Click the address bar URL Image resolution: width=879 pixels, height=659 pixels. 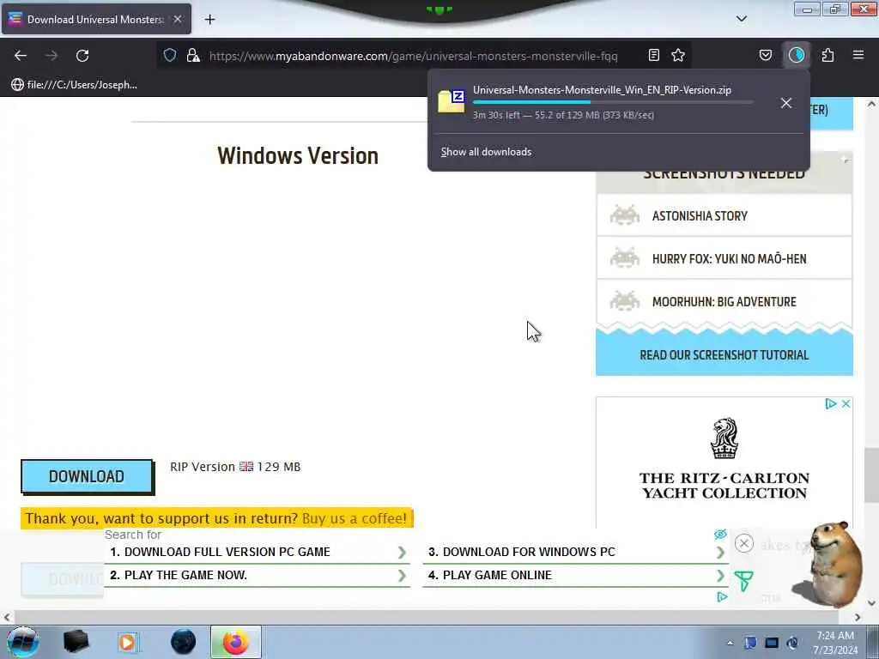pos(413,56)
